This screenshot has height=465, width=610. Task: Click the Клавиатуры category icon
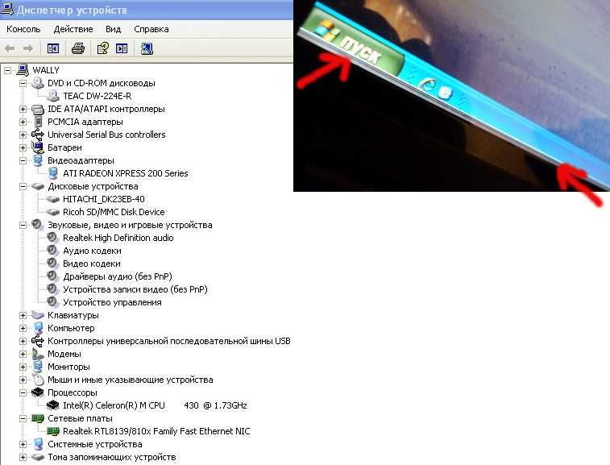[x=38, y=315]
